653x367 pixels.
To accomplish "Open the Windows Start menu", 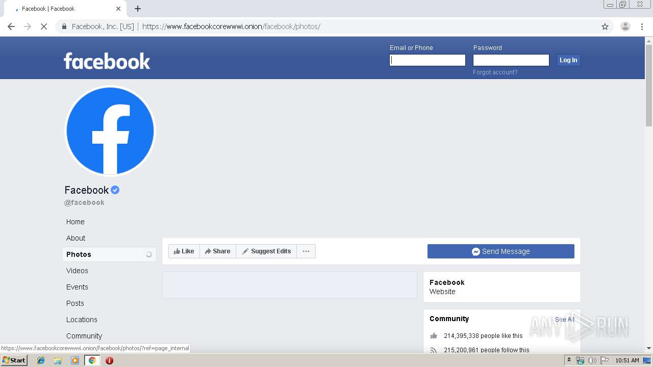I will 14,360.
